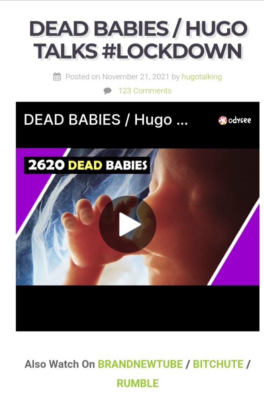Visit the hugotalking author page
The height and width of the screenshot is (409, 264).
pos(202,77)
